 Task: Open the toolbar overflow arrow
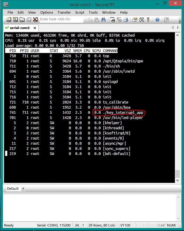point(180,21)
